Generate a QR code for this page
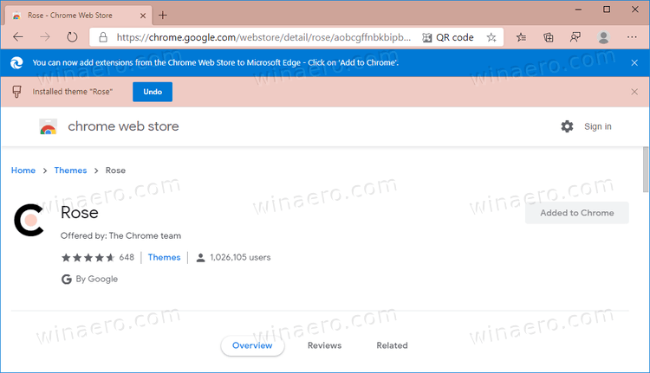This screenshot has height=373, width=650. pos(448,38)
